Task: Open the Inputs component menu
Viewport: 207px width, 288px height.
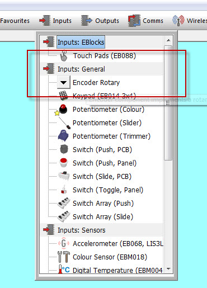Action: coord(55,21)
